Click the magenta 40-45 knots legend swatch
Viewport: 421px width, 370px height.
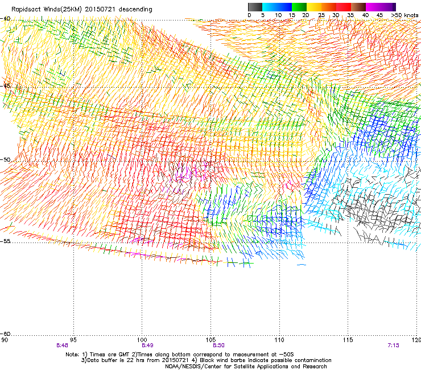373,7
